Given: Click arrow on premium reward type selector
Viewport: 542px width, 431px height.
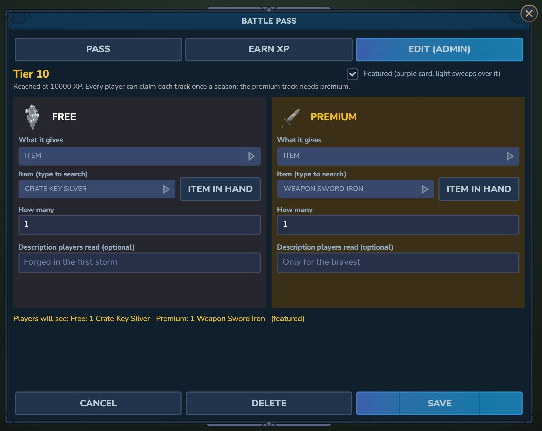Looking at the screenshot, I should [510, 156].
